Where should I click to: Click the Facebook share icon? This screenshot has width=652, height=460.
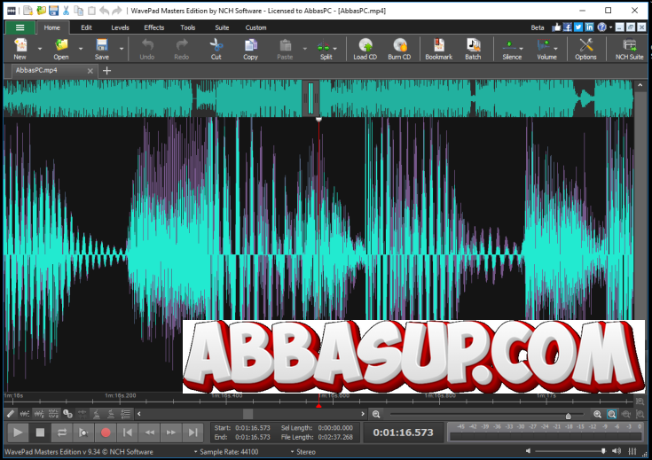(x=568, y=27)
